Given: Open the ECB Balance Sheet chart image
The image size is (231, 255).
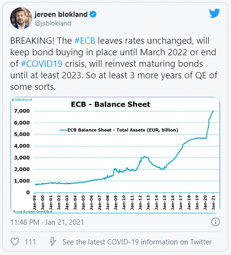Looking at the screenshot, I should [115, 155].
